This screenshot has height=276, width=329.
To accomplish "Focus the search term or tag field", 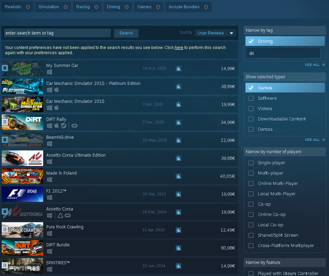I will (x=57, y=33).
